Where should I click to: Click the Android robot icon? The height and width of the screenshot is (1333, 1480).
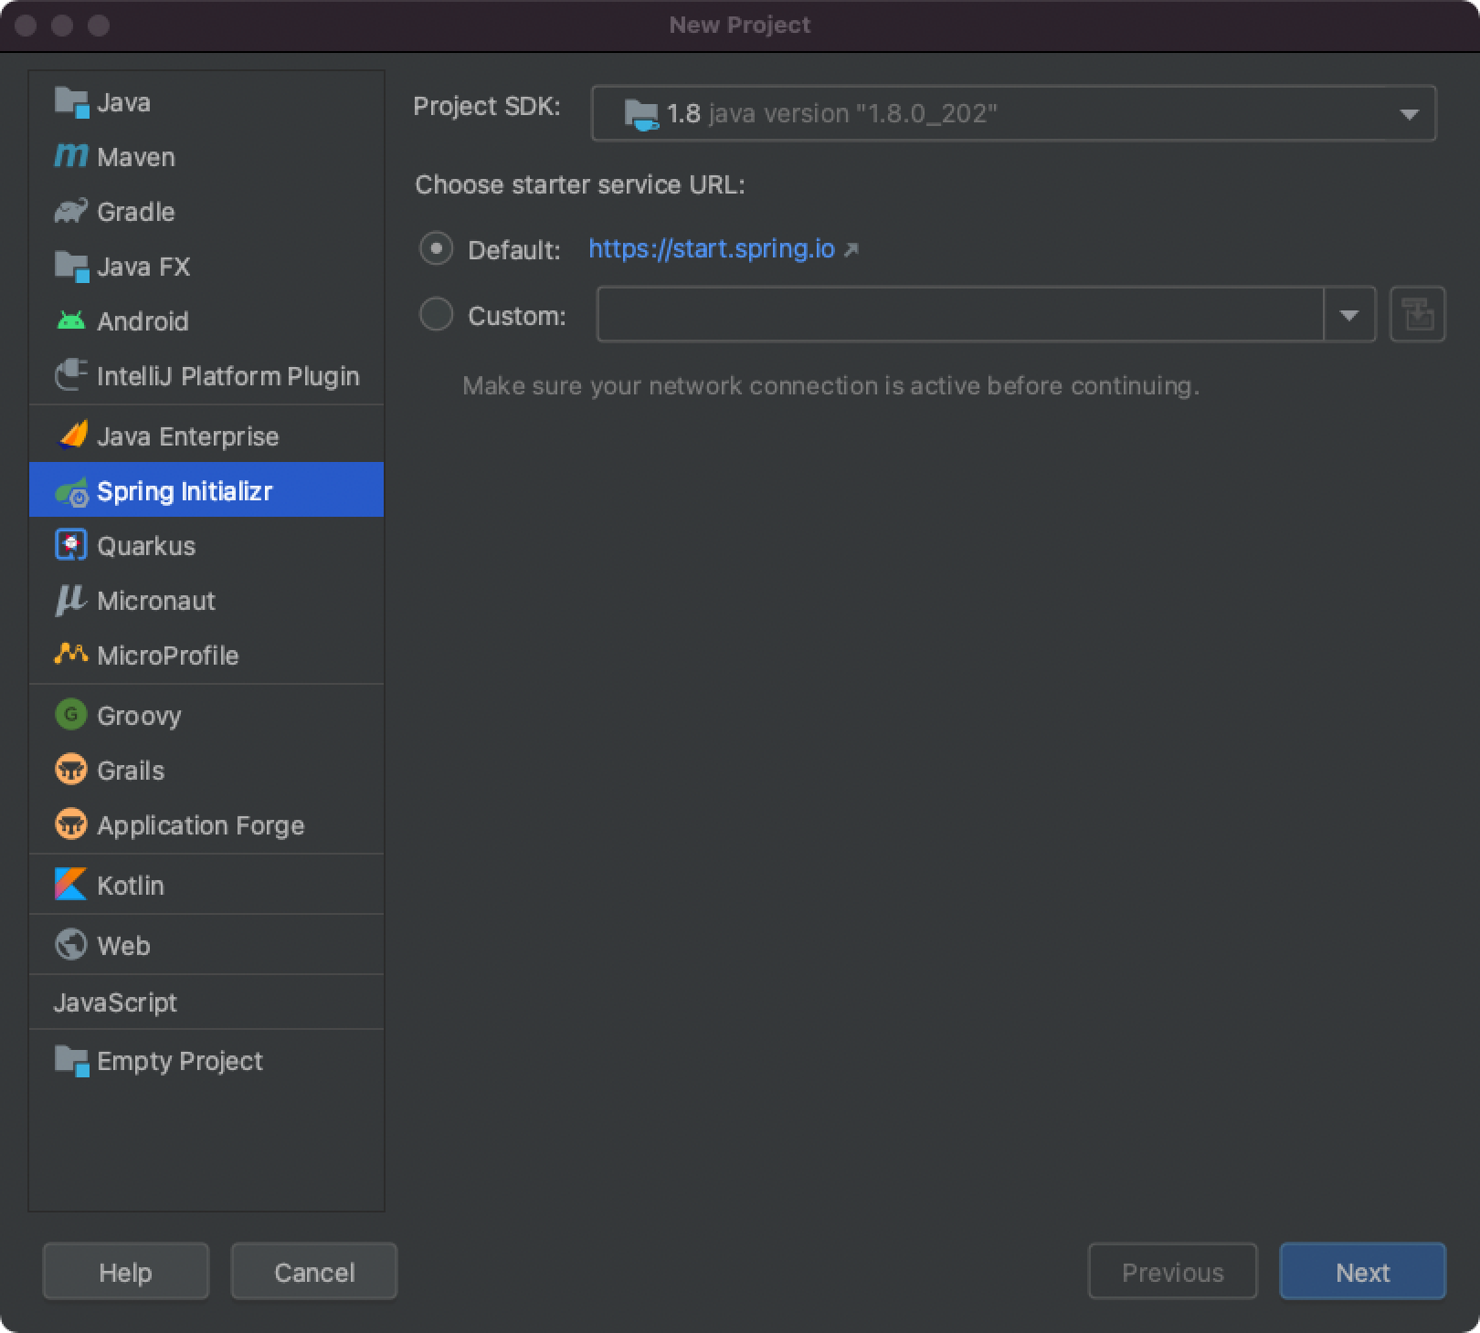[70, 321]
